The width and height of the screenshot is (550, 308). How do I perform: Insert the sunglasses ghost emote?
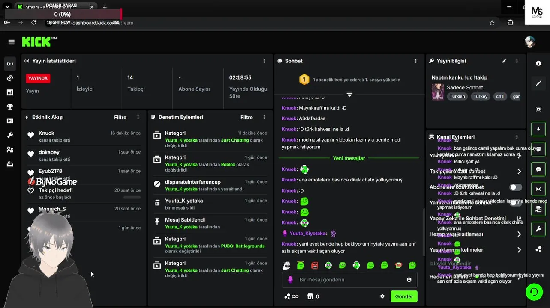(286, 266)
